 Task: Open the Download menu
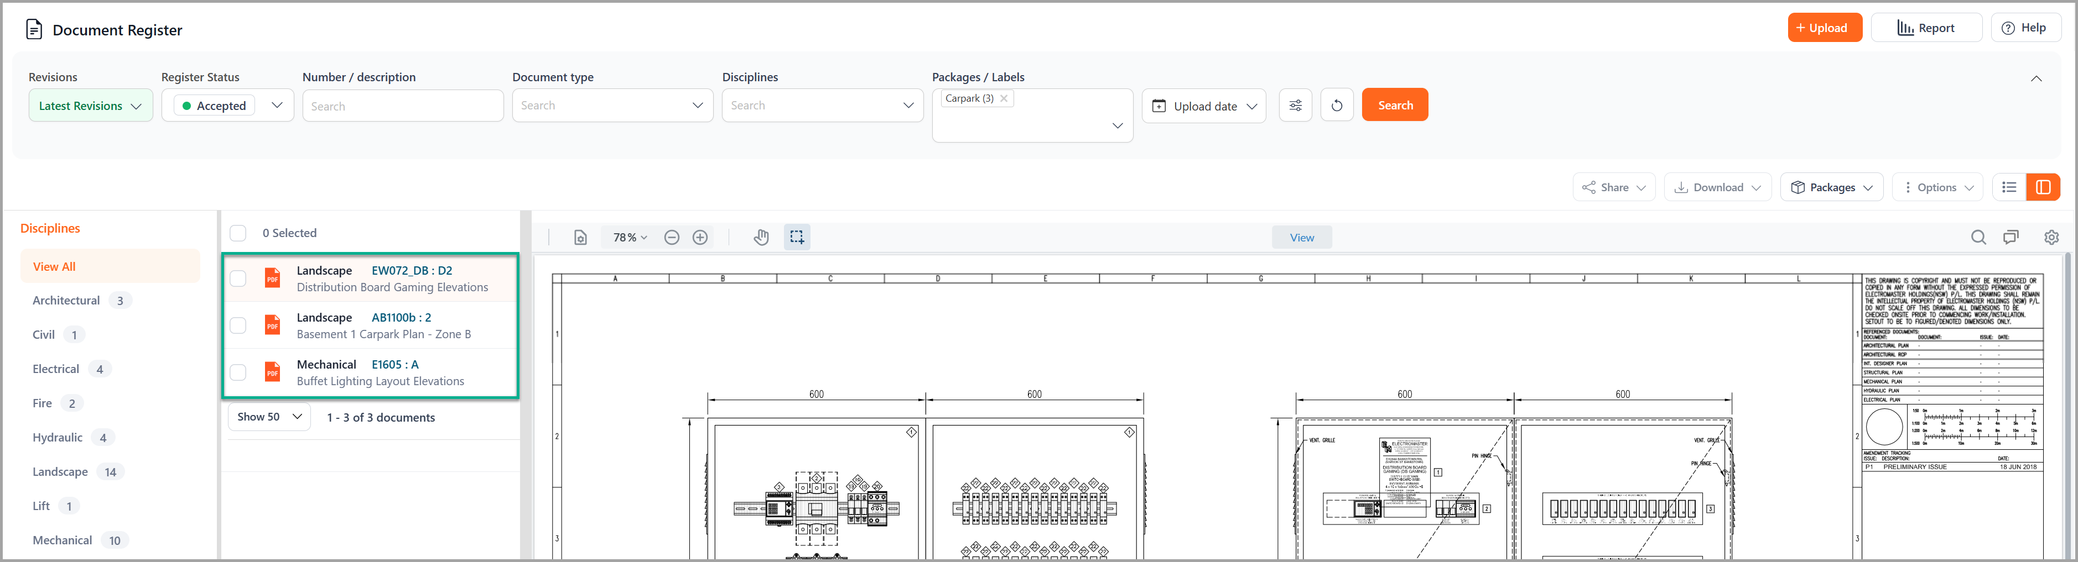click(x=1717, y=187)
